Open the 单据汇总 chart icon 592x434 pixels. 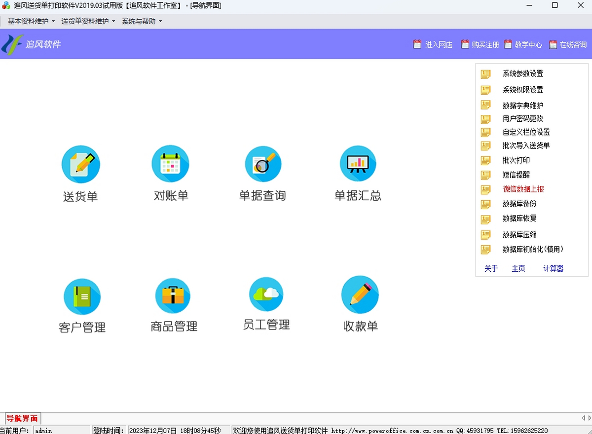pos(358,164)
